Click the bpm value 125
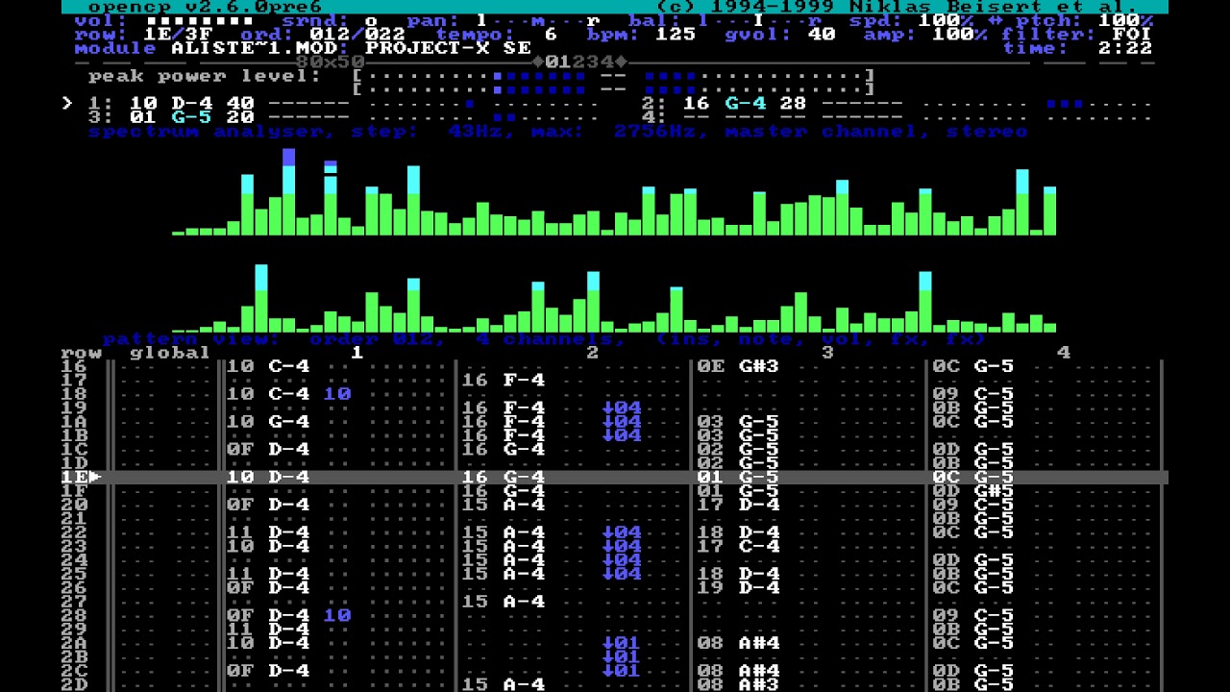Screen dimensions: 1230x692 [676, 35]
